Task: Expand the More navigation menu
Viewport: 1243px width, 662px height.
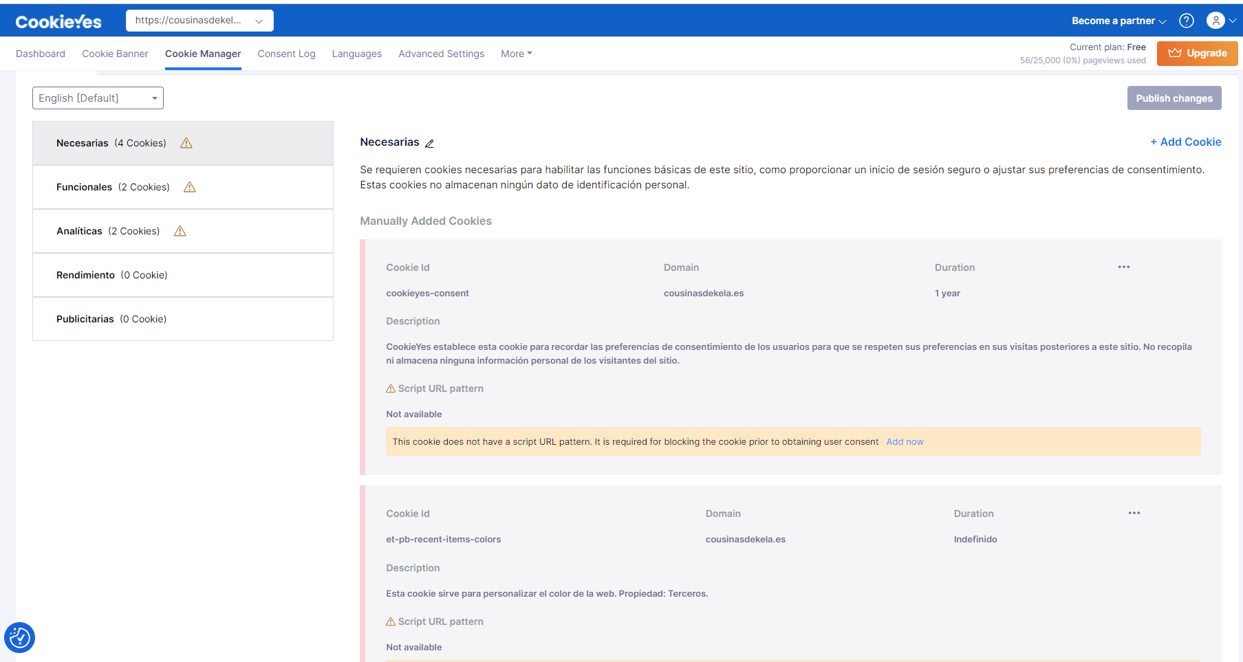Action: pyautogui.click(x=516, y=54)
